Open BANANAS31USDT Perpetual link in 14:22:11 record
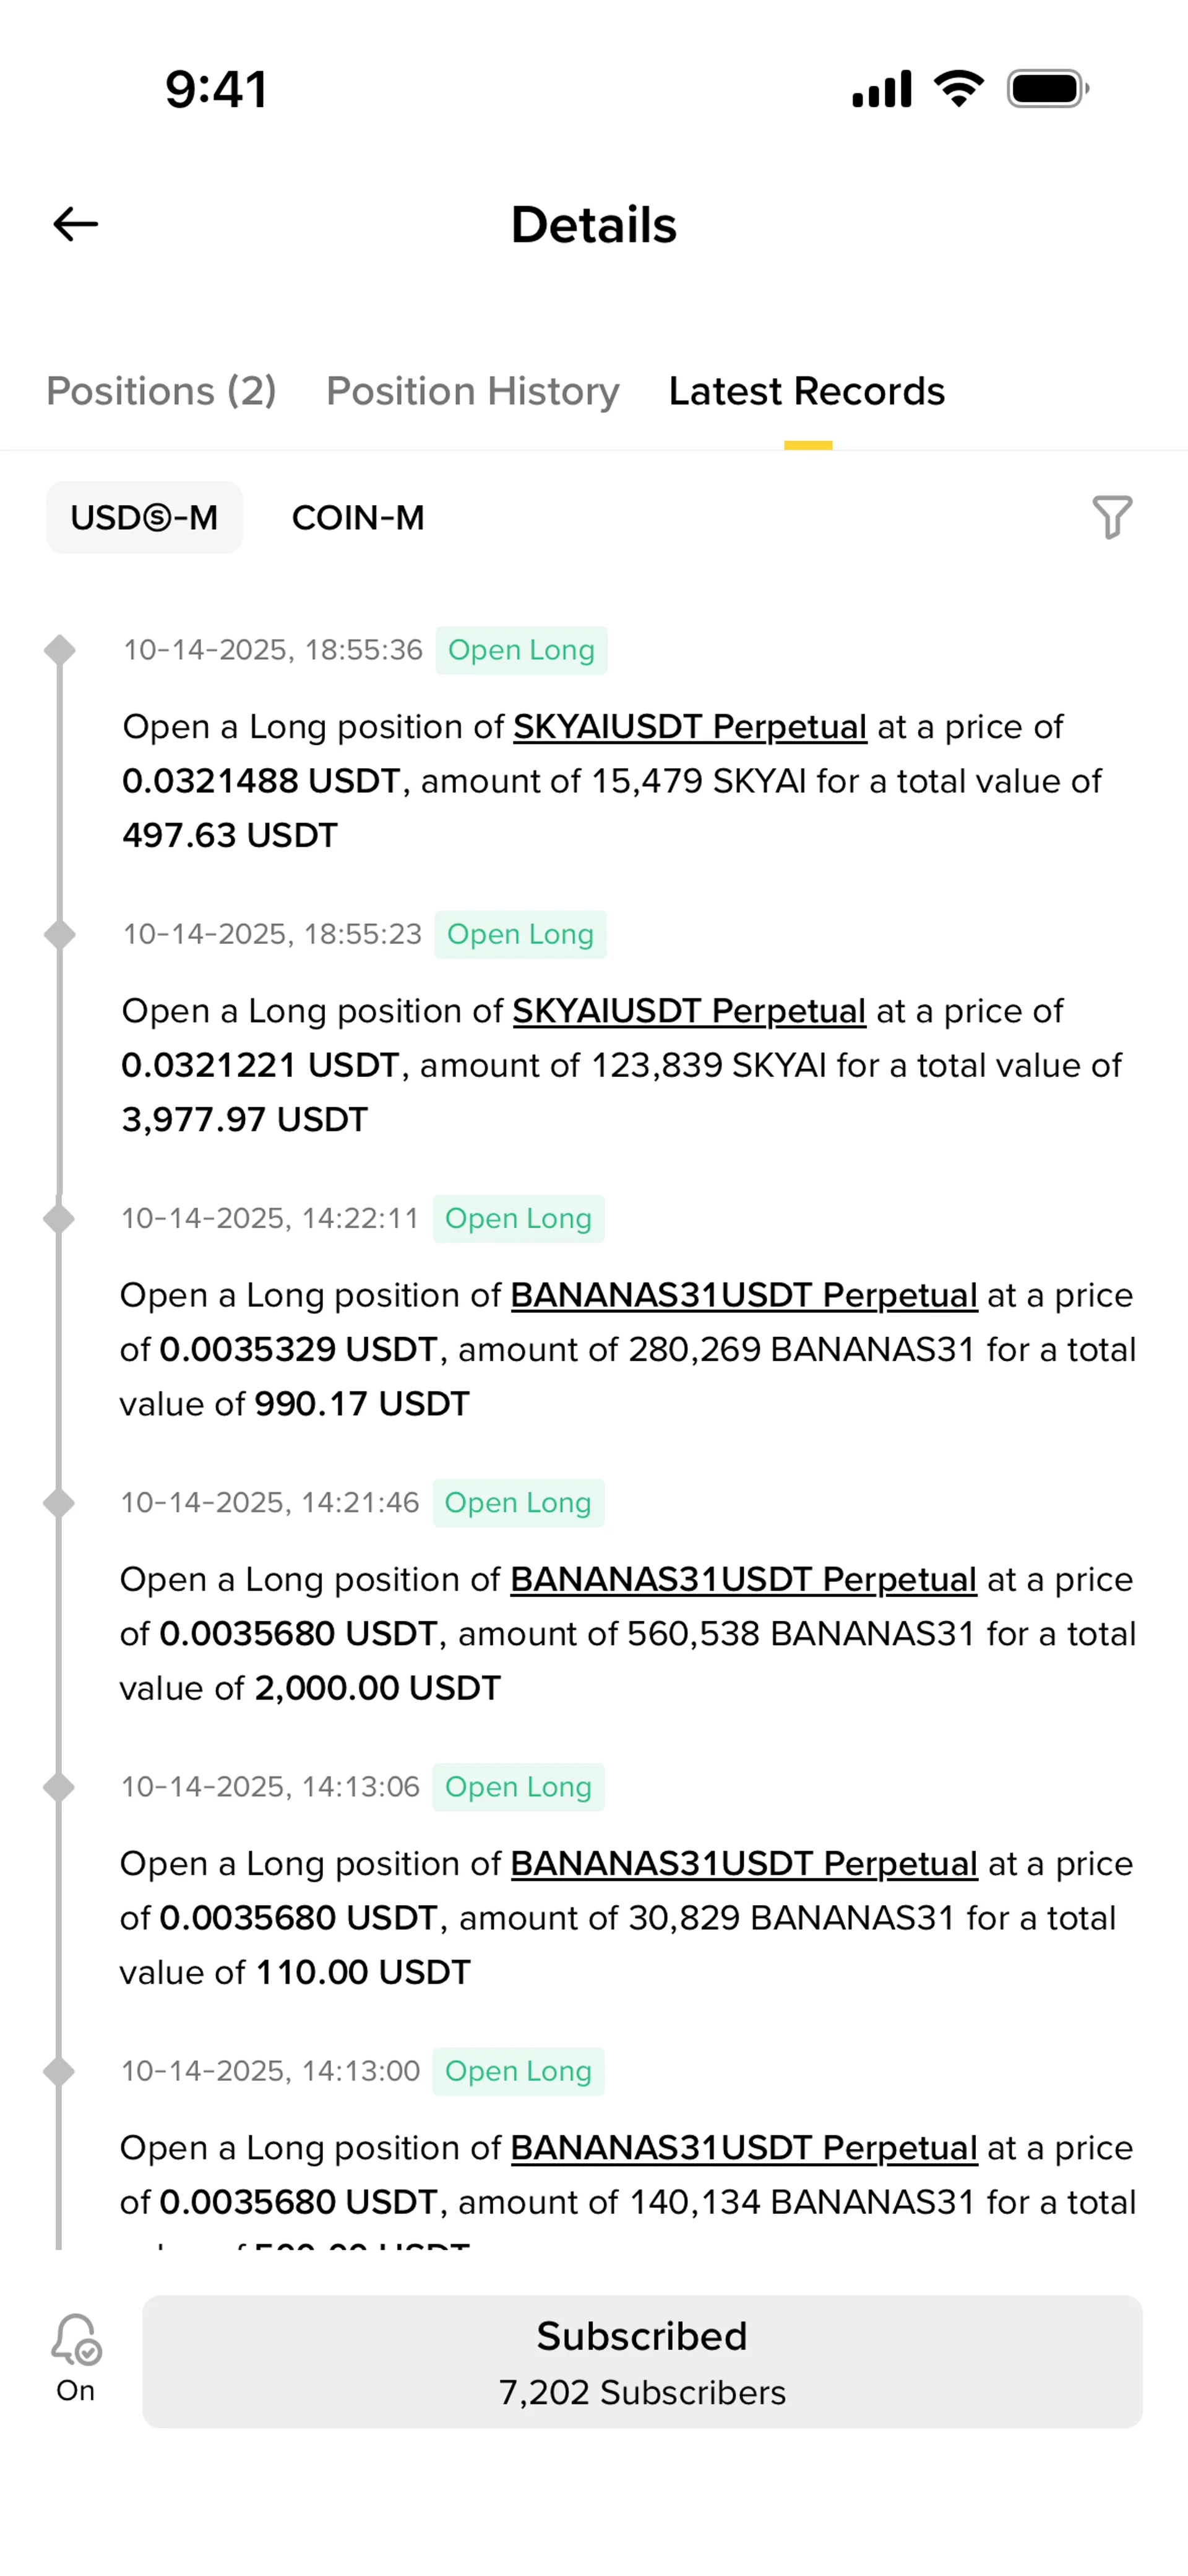Viewport: 1188px width, 2576px height. [744, 1295]
